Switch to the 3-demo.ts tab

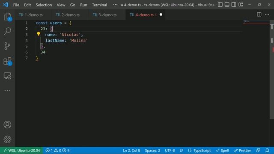[x=107, y=15]
